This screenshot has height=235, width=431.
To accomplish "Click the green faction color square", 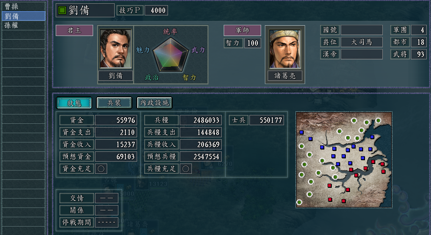I will (62, 10).
